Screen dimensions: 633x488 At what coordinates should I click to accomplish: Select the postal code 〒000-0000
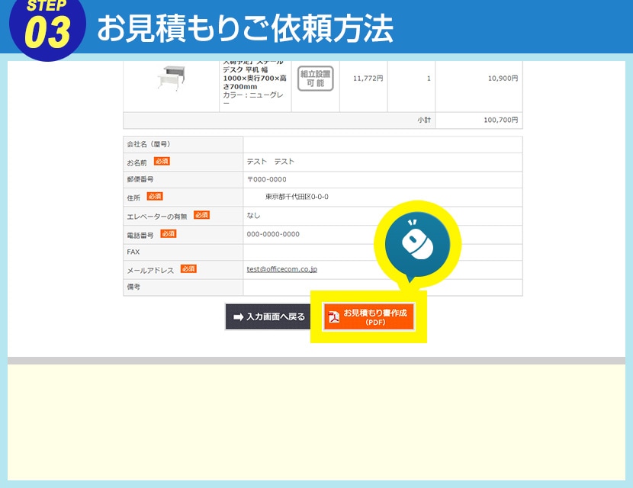267,179
